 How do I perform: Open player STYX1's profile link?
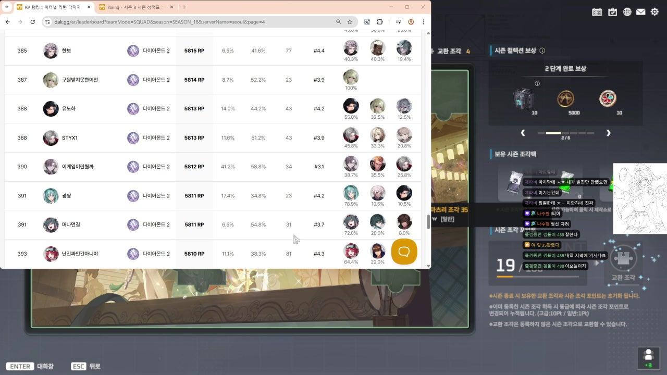pos(69,138)
